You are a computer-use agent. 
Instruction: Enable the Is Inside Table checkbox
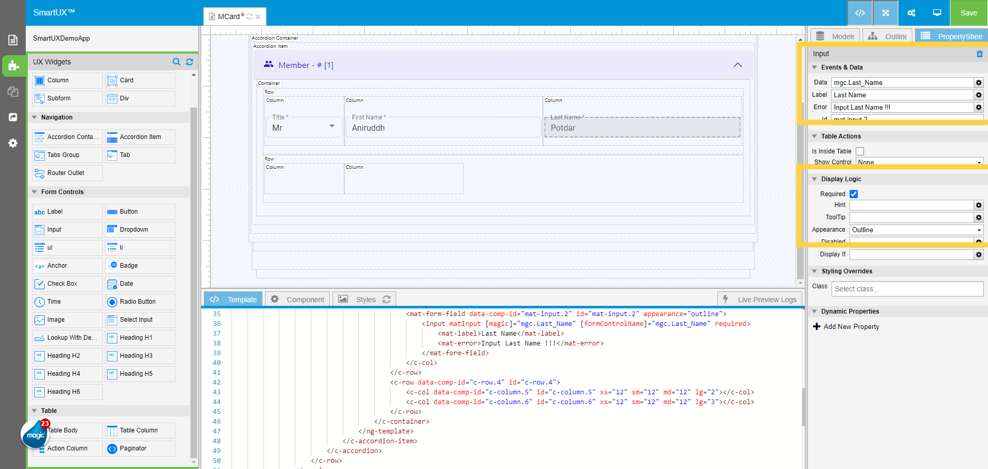(860, 151)
